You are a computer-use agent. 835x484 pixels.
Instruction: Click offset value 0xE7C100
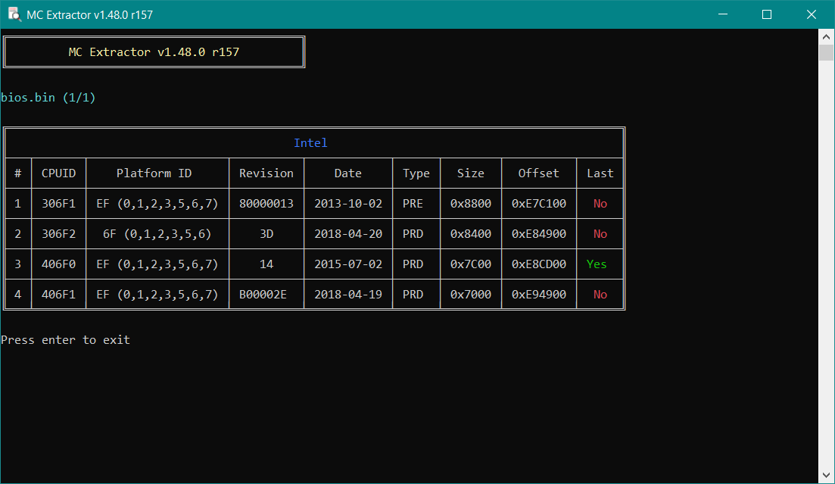pos(539,204)
